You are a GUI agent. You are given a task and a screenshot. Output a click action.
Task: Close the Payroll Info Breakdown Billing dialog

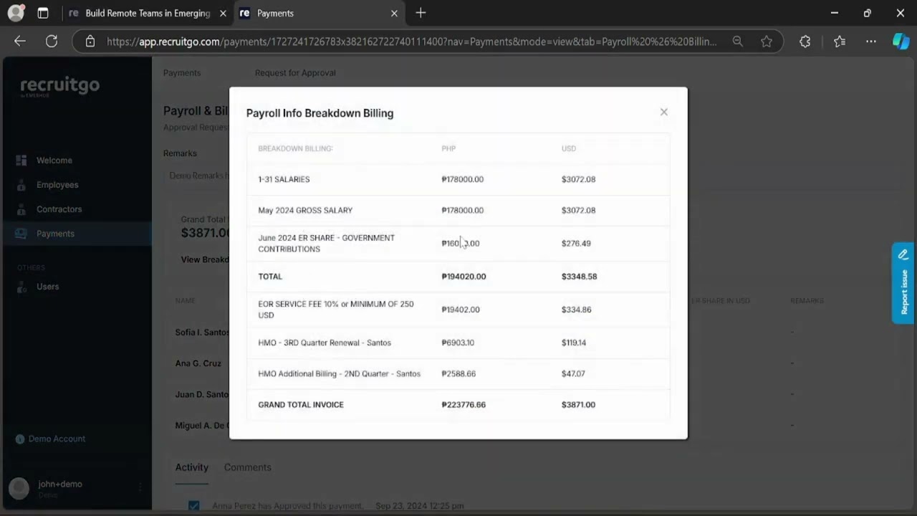[x=664, y=112]
